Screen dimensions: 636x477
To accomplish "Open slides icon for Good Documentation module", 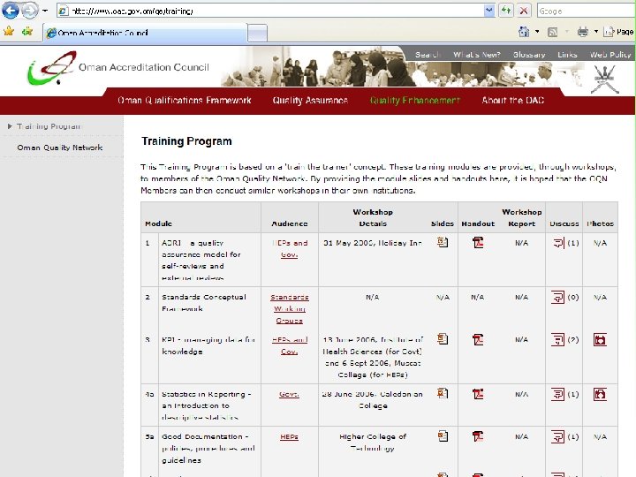I will coord(443,436).
